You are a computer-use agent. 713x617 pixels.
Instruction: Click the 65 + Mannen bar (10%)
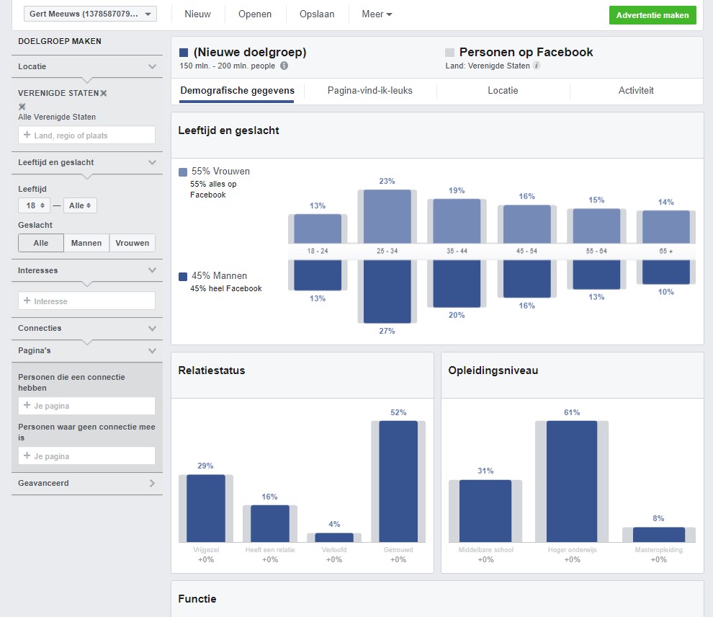(665, 272)
